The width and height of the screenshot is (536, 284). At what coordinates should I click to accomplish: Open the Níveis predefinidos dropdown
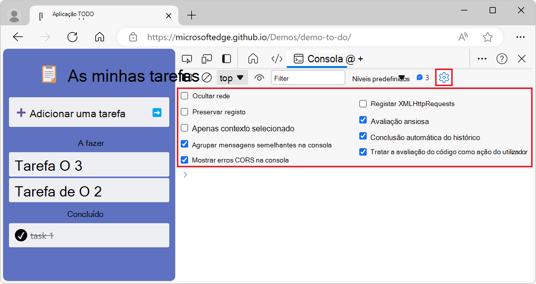tap(381, 78)
